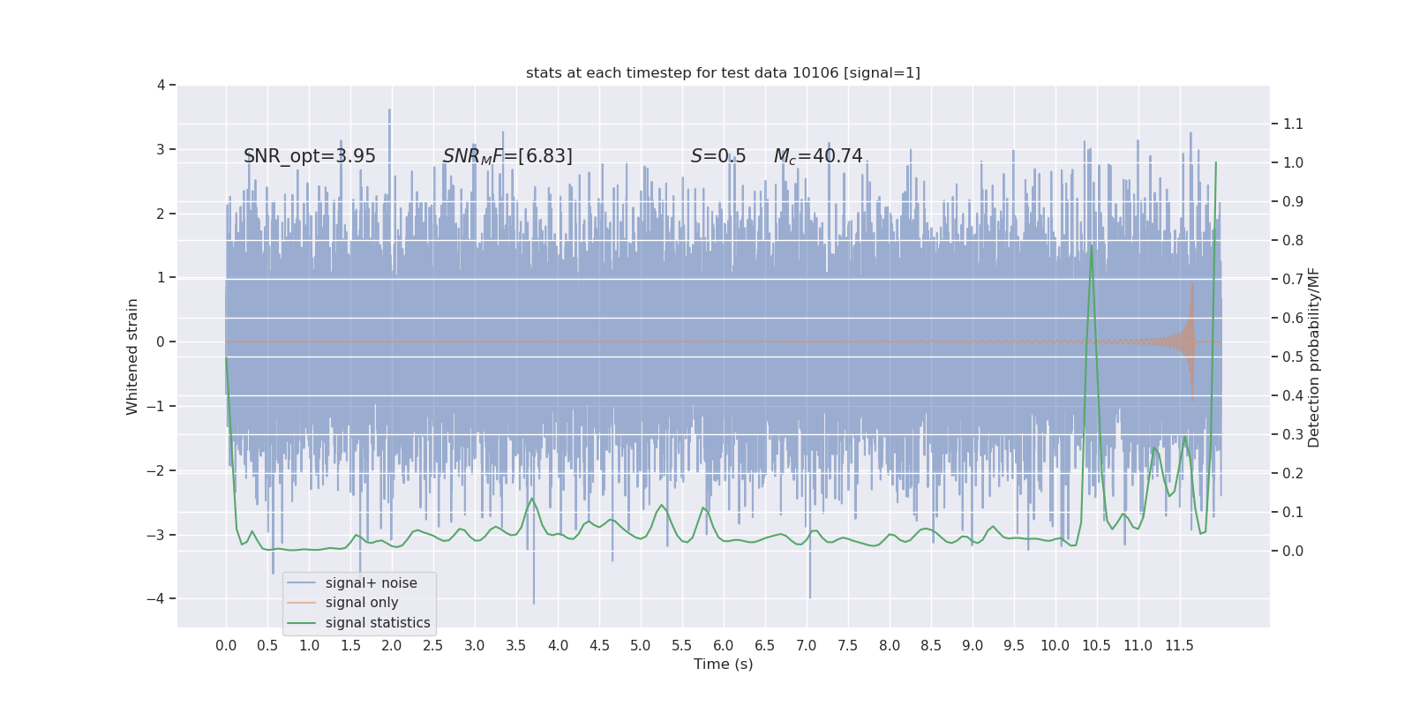The height and width of the screenshot is (706, 1412).
Task: Select Detection probability axis tick label 0.4
Action: [x=1293, y=395]
